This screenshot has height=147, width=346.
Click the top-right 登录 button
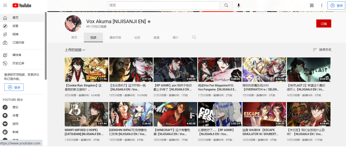[336, 5]
